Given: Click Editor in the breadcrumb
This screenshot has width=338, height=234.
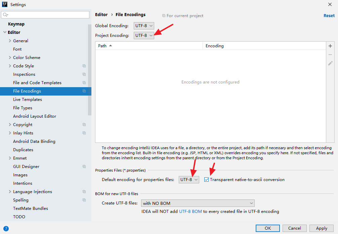Looking at the screenshot, I should tap(101, 15).
